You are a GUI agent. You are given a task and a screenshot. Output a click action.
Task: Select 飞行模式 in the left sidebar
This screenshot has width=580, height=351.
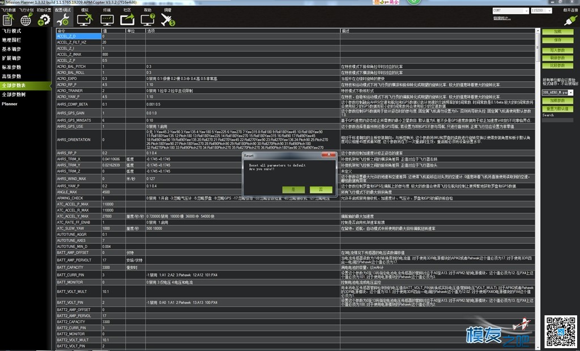(11, 31)
